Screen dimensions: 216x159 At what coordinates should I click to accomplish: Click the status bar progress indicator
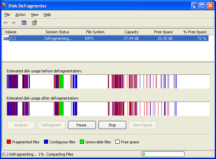click(x=163, y=154)
